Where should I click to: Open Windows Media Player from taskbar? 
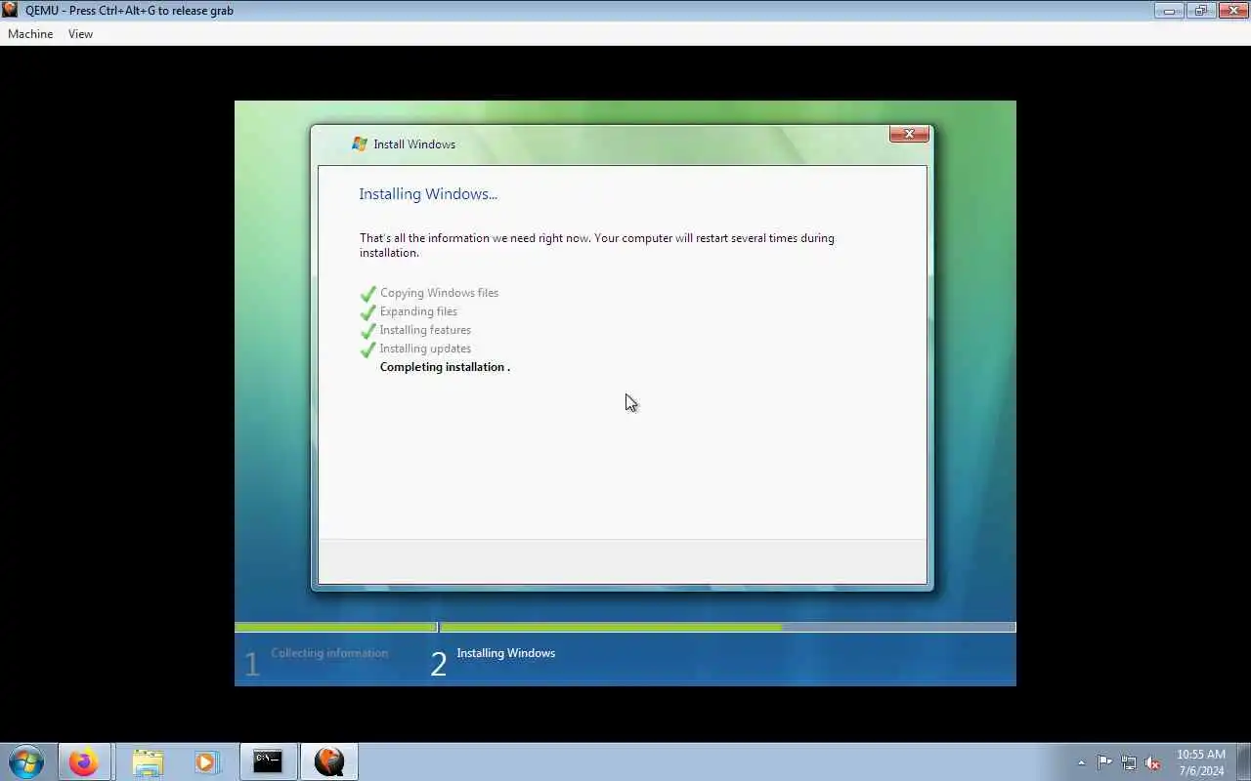(205, 761)
